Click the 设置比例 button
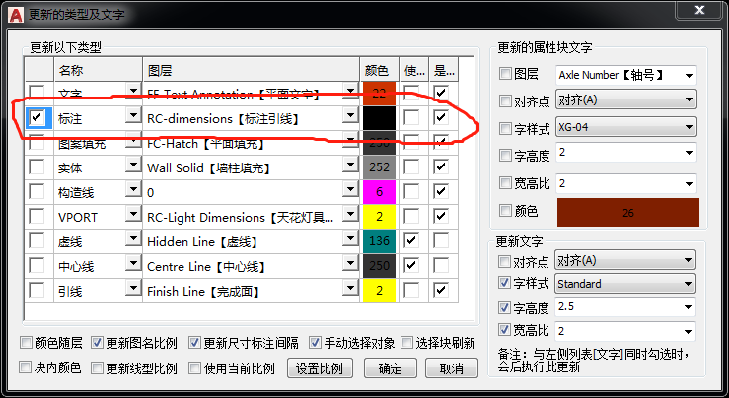Screen dimensions: 729x398 tap(320, 368)
